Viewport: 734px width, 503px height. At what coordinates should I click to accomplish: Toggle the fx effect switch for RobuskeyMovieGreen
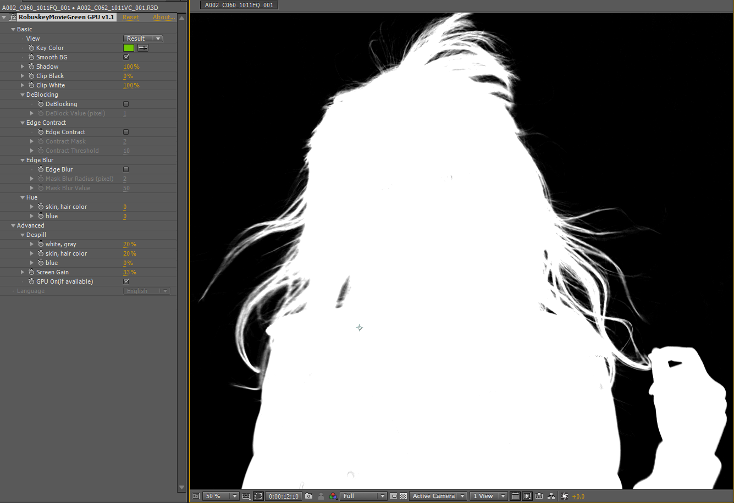[x=13, y=18]
